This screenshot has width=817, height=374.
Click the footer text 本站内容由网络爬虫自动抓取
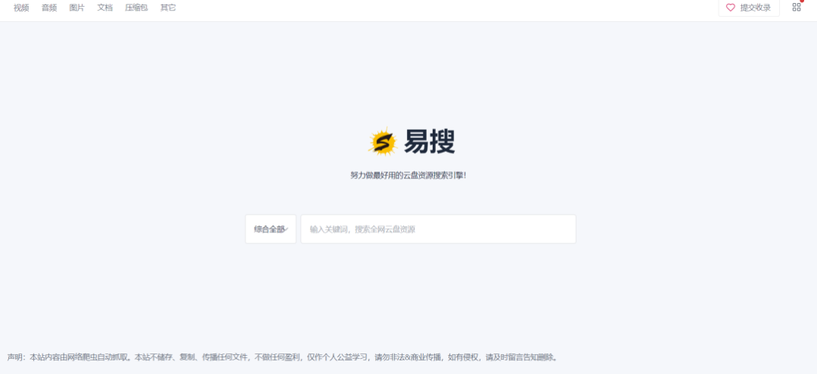coord(79,357)
